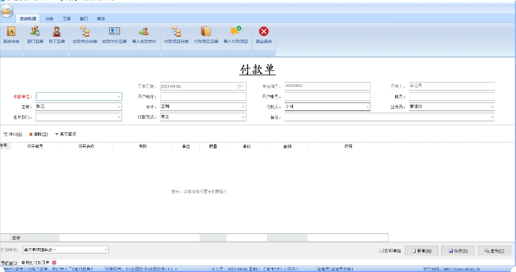The width and height of the screenshot is (516, 272).
Task: Expand the print style (打印样式) dropdown
Action: [105, 249]
